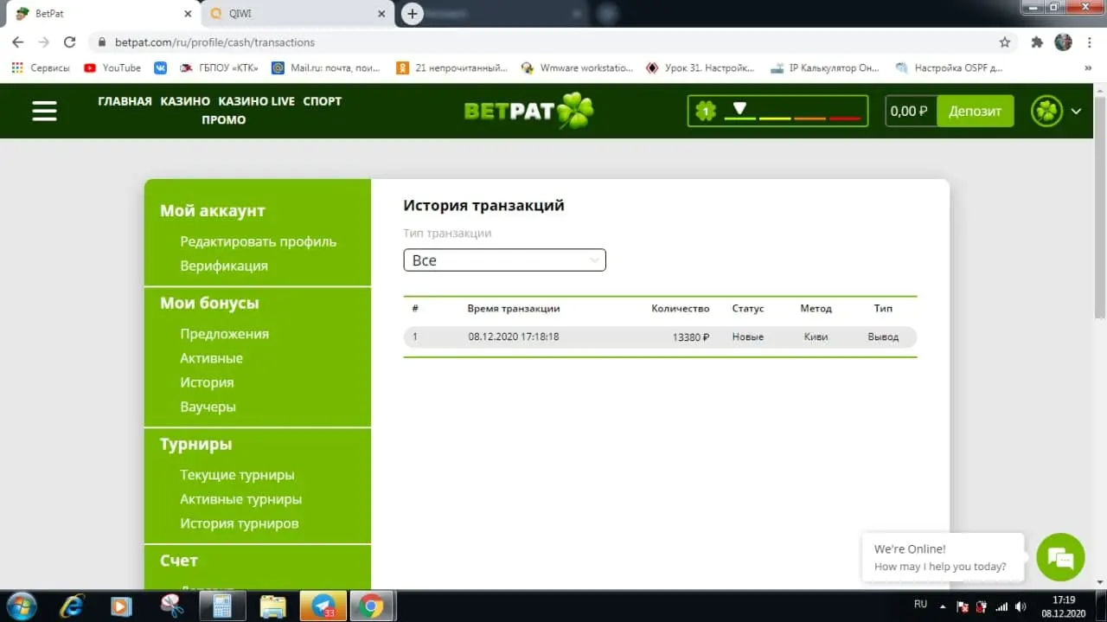The height and width of the screenshot is (622, 1107).
Task: Close the QIWI browser tab
Action: point(381,14)
